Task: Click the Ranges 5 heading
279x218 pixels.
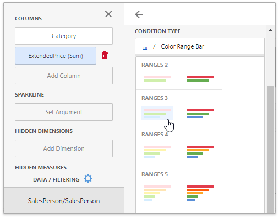Action: click(x=155, y=174)
